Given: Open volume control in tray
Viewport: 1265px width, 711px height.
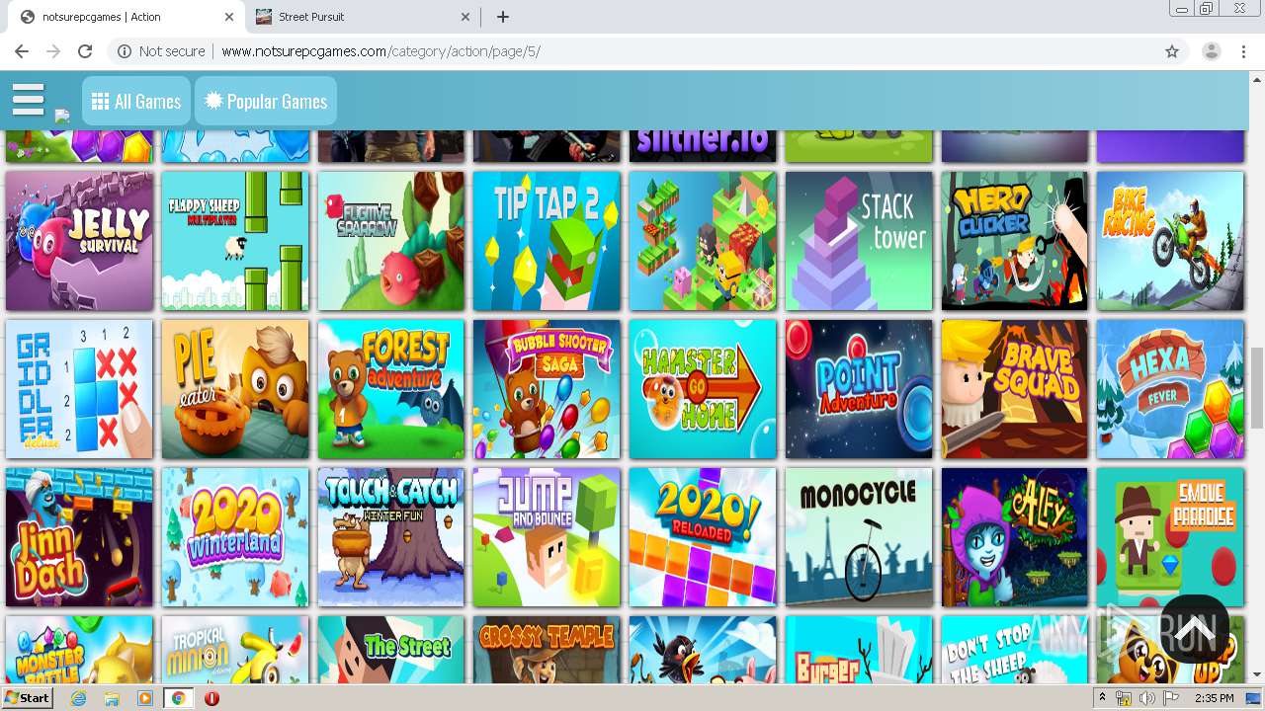Looking at the screenshot, I should pyautogui.click(x=1146, y=698).
